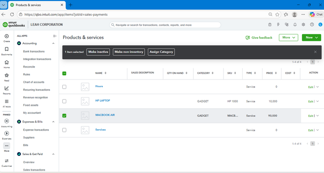Expand action arrow for HP LAPTOP row
The height and width of the screenshot is (173, 324).
(318, 101)
